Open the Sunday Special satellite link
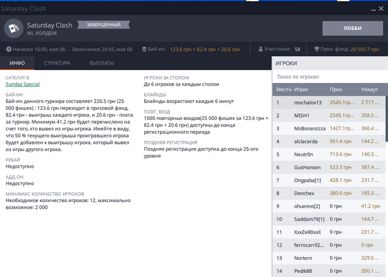 [23, 84]
